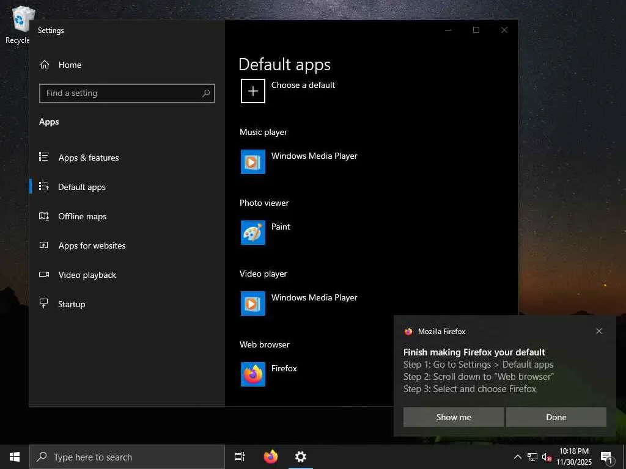Click the taskbar Type here to search box
This screenshot has width=626, height=469.
pos(127,457)
